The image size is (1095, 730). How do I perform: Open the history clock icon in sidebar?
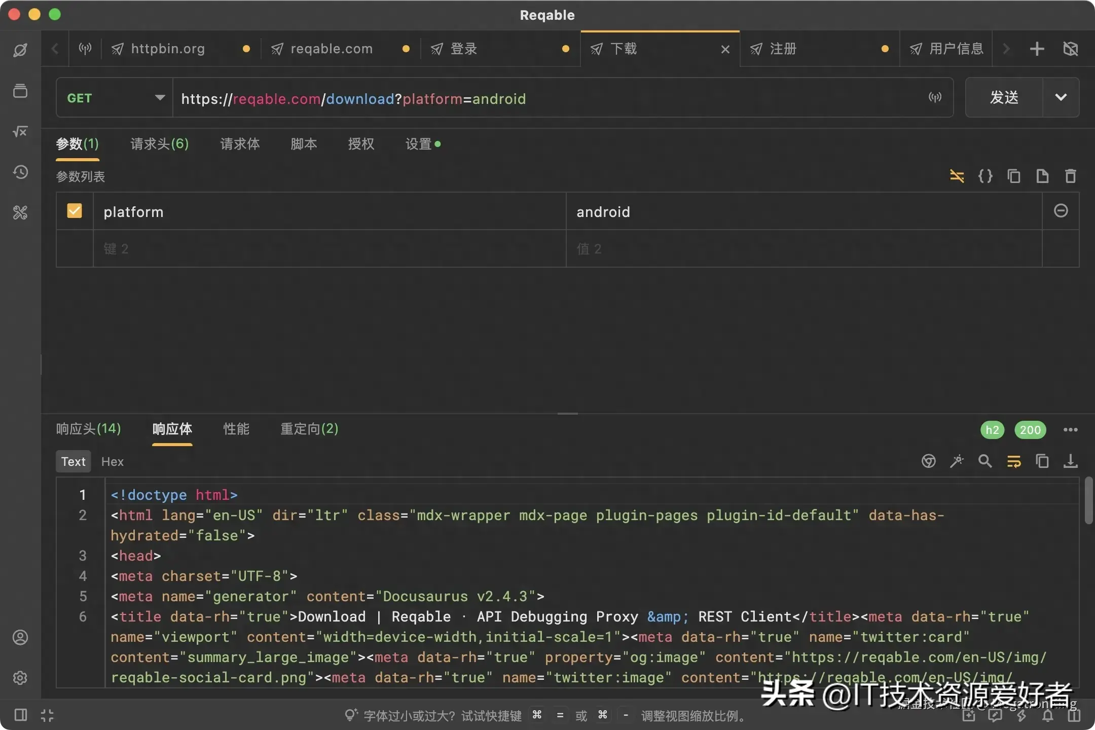pyautogui.click(x=20, y=172)
